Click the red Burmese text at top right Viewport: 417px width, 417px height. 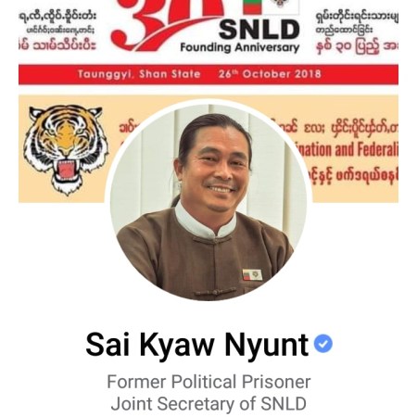point(357,47)
